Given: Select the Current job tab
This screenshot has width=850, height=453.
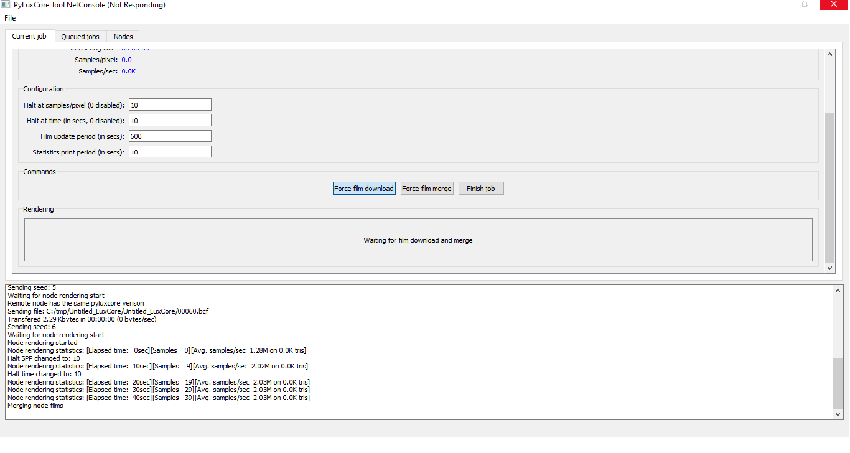Looking at the screenshot, I should tap(29, 36).
